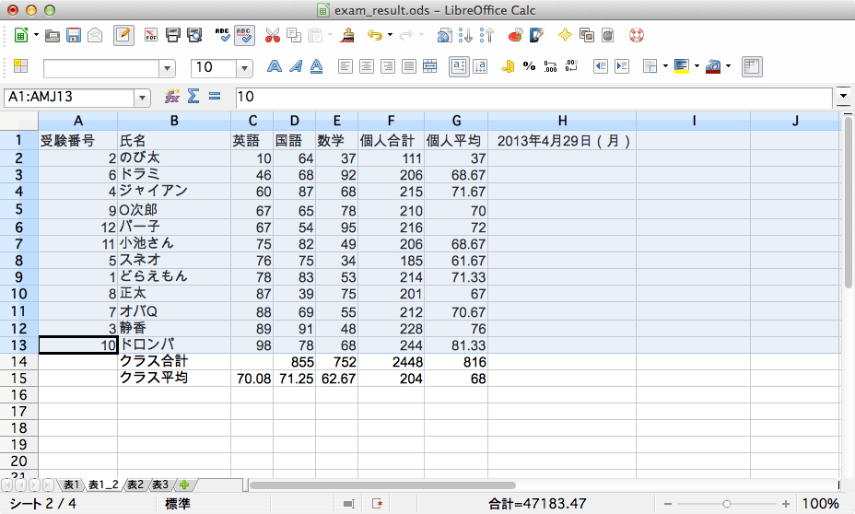Switch to the 表1 sheet tab
Screen dimensions: 855x514
click(x=72, y=485)
